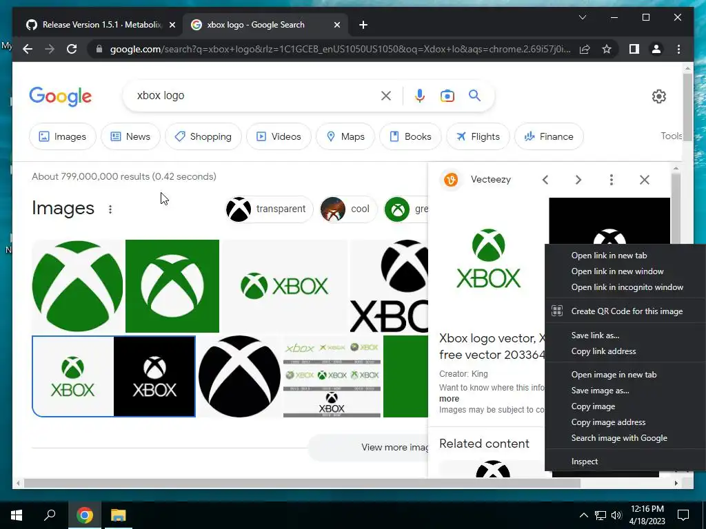Filter results by Books

tap(411, 136)
